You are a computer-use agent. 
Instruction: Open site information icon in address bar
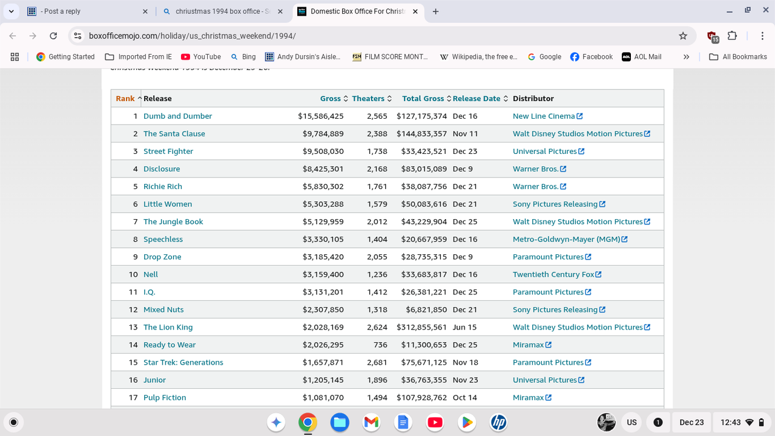(x=77, y=36)
